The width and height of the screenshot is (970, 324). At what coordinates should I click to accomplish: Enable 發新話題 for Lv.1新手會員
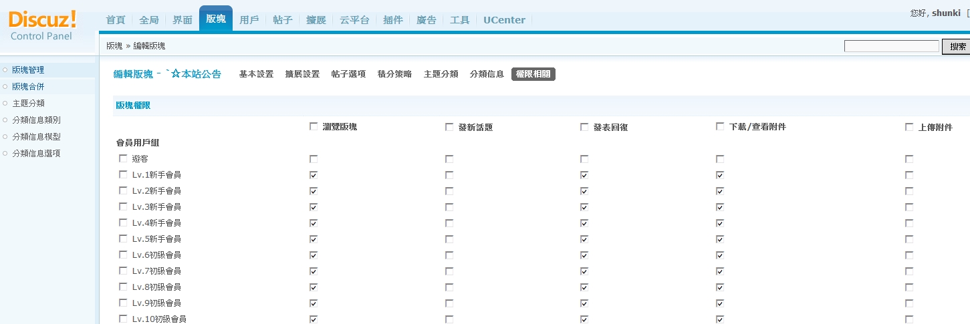(449, 175)
